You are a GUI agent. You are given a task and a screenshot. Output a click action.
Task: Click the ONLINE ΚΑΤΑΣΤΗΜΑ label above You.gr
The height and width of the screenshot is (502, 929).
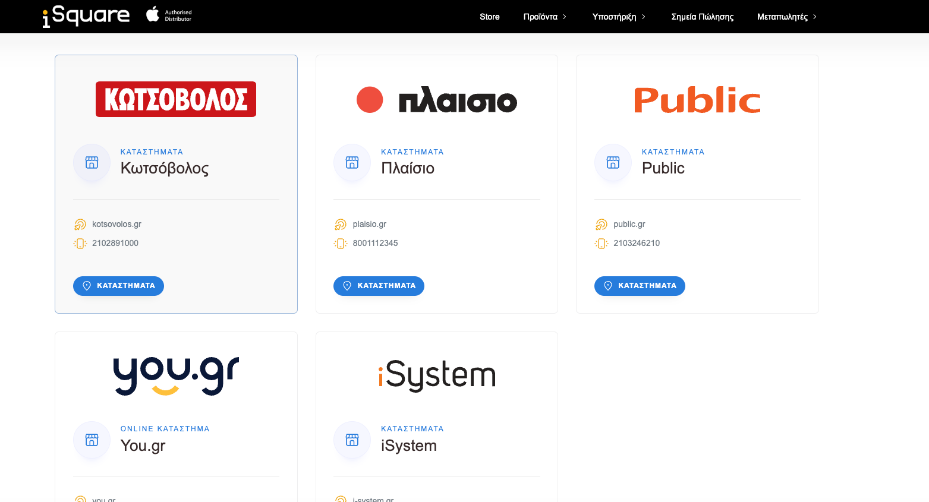(x=165, y=429)
